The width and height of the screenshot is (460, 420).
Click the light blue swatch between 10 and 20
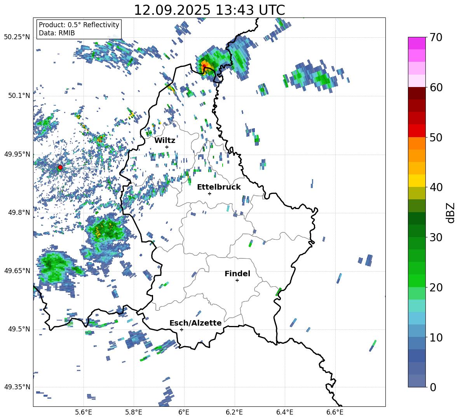pyautogui.click(x=416, y=318)
